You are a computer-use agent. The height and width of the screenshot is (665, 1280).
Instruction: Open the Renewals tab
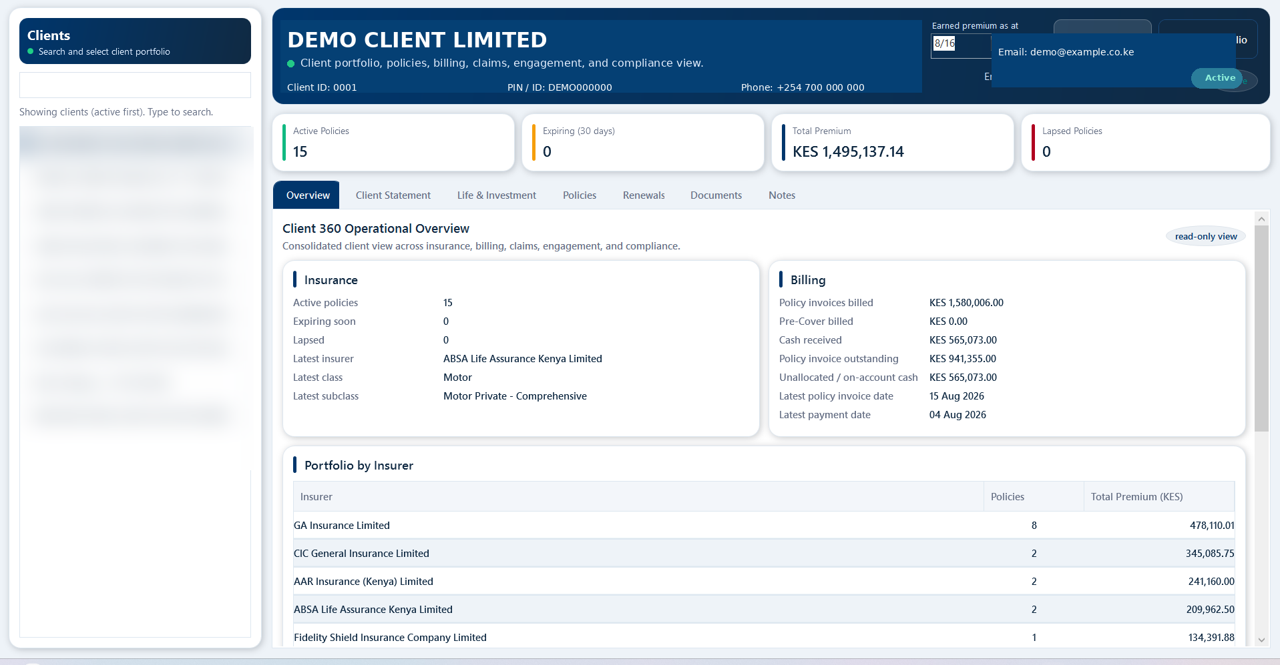[x=644, y=195]
